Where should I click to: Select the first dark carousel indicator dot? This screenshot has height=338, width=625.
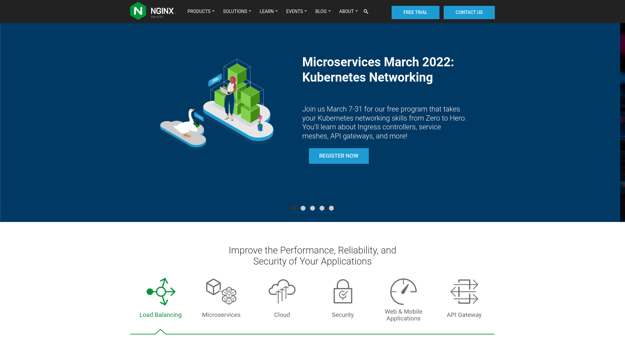[x=294, y=208]
